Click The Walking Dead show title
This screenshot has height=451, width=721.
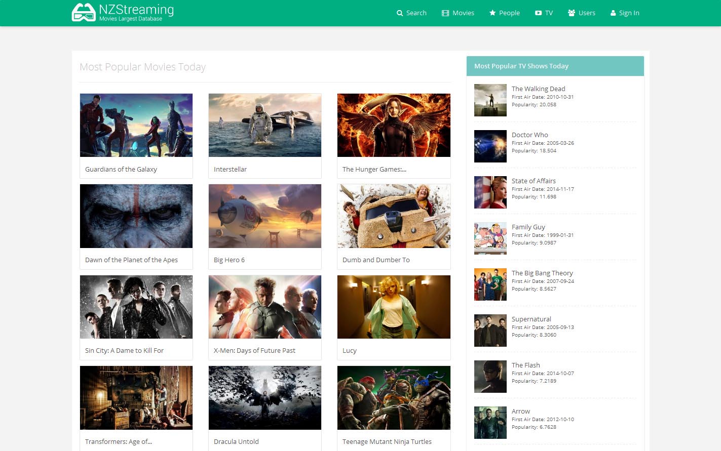click(538, 89)
